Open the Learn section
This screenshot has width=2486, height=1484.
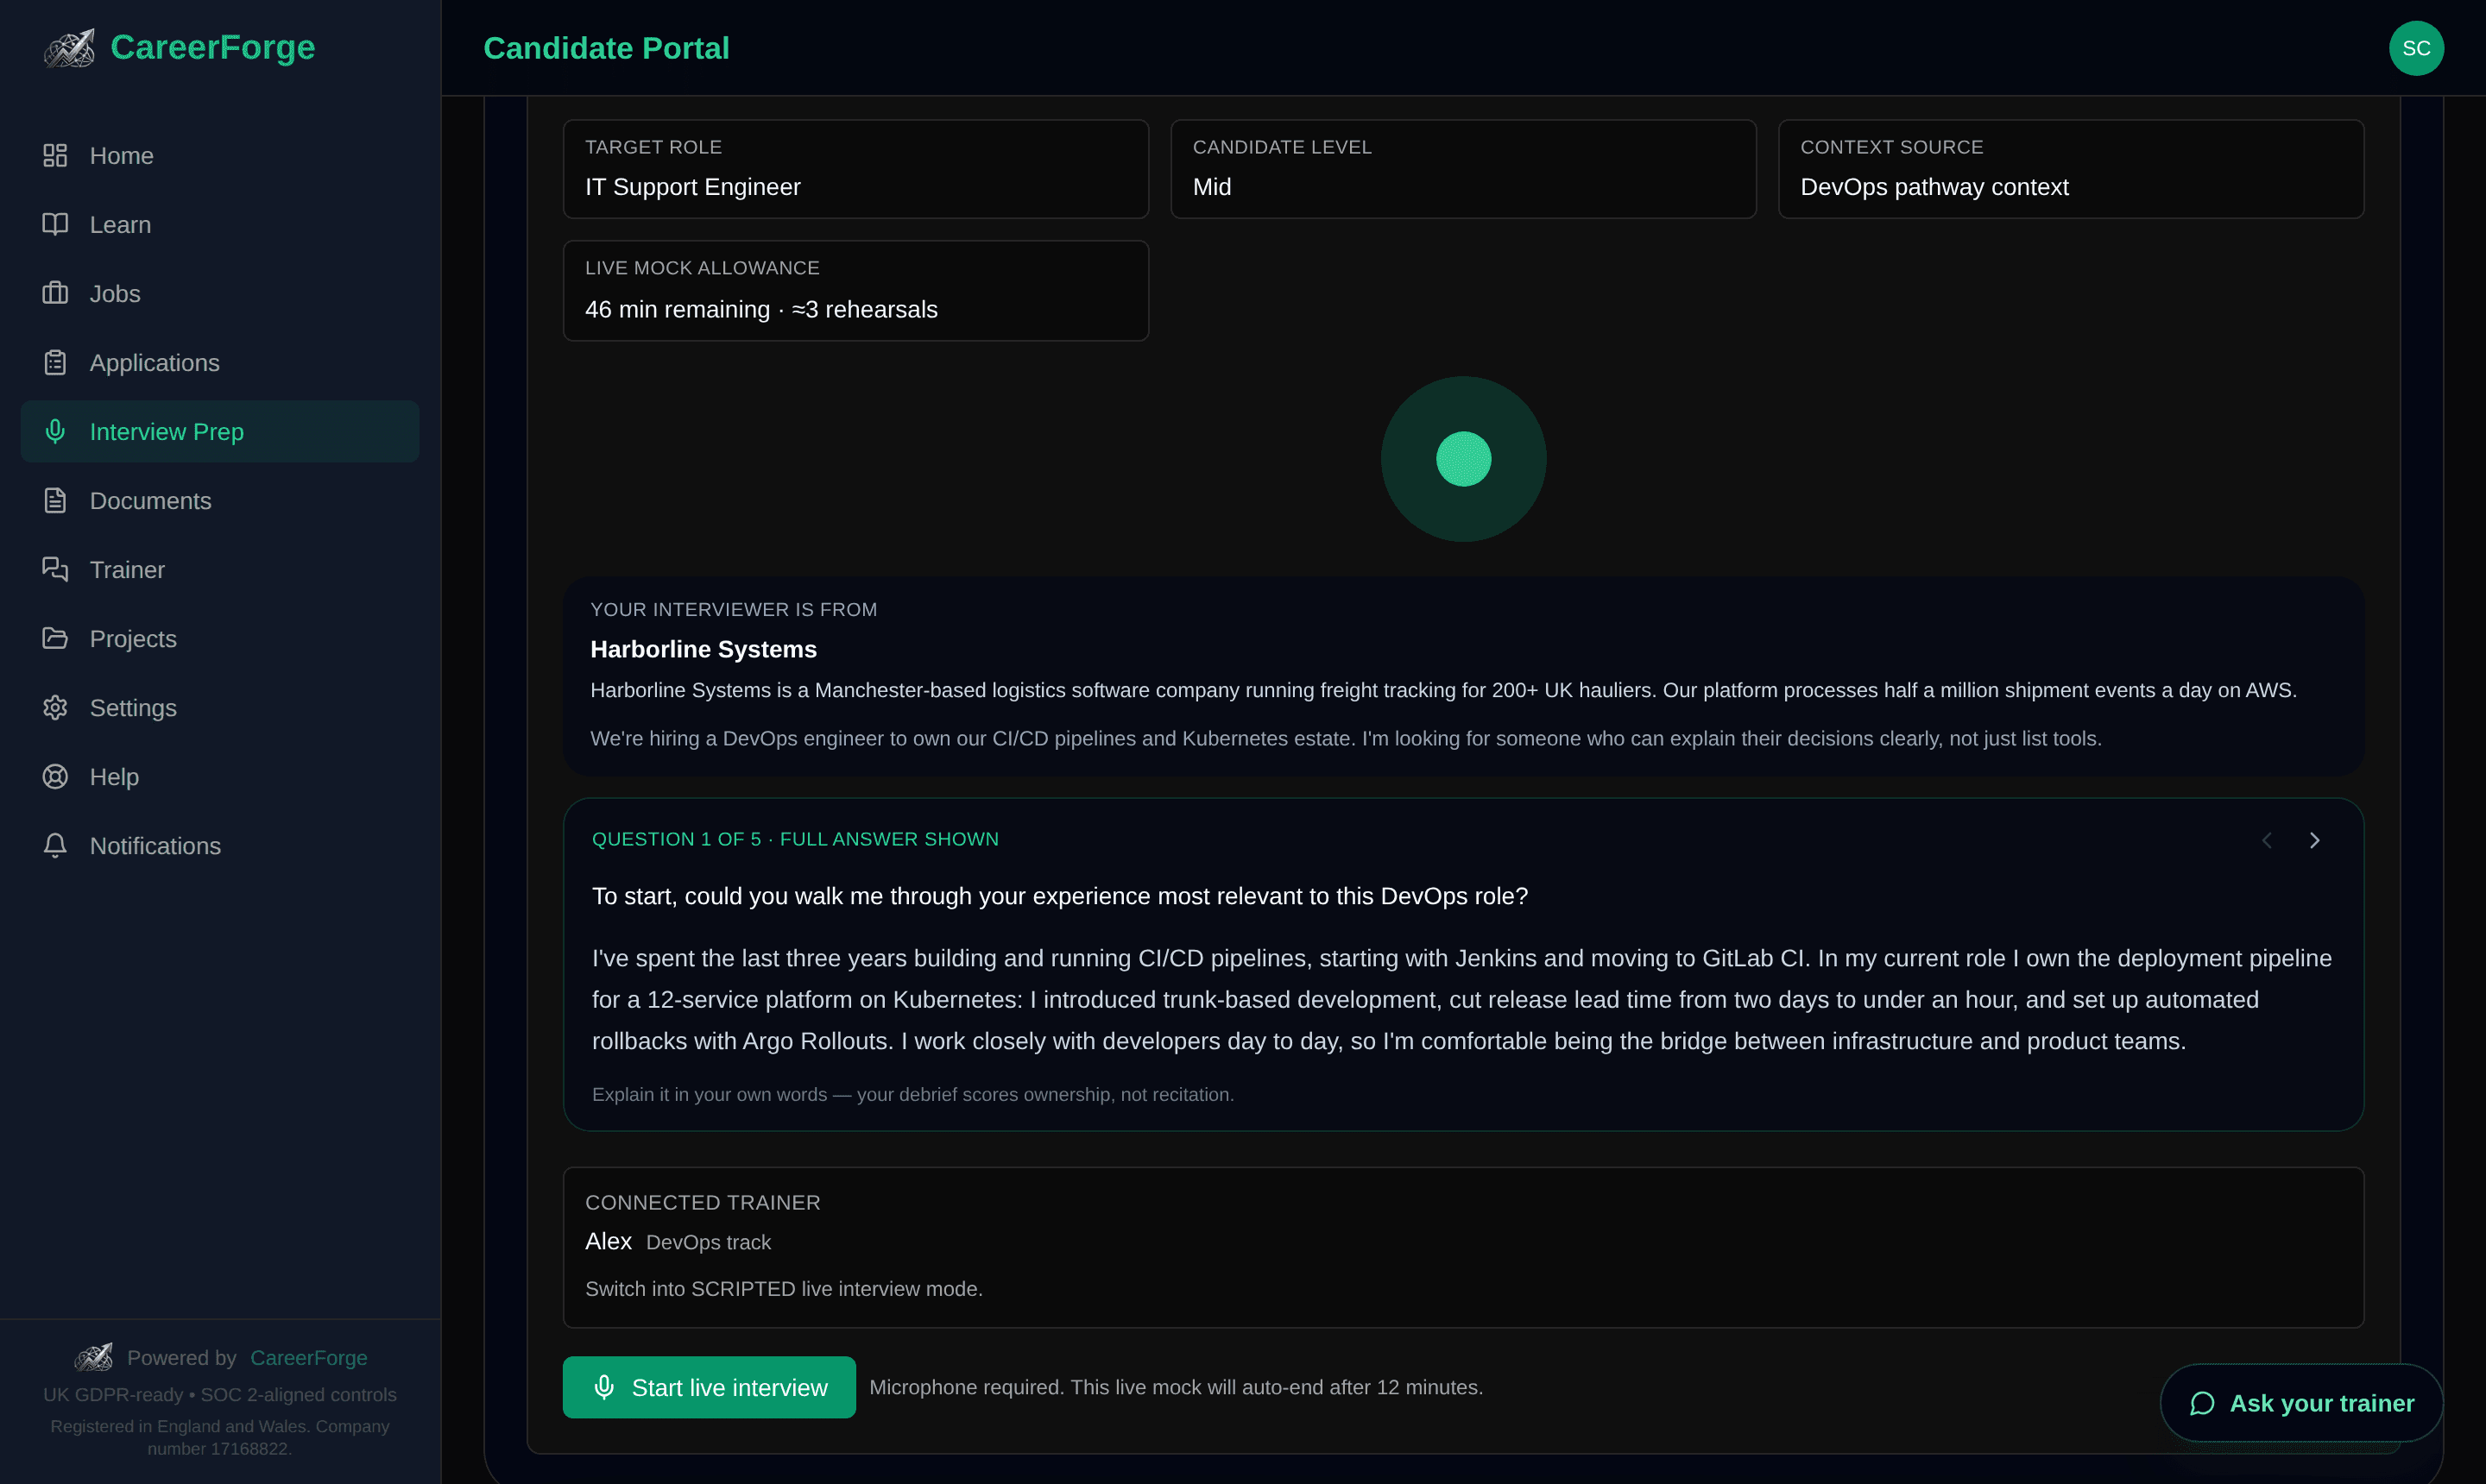(220, 225)
